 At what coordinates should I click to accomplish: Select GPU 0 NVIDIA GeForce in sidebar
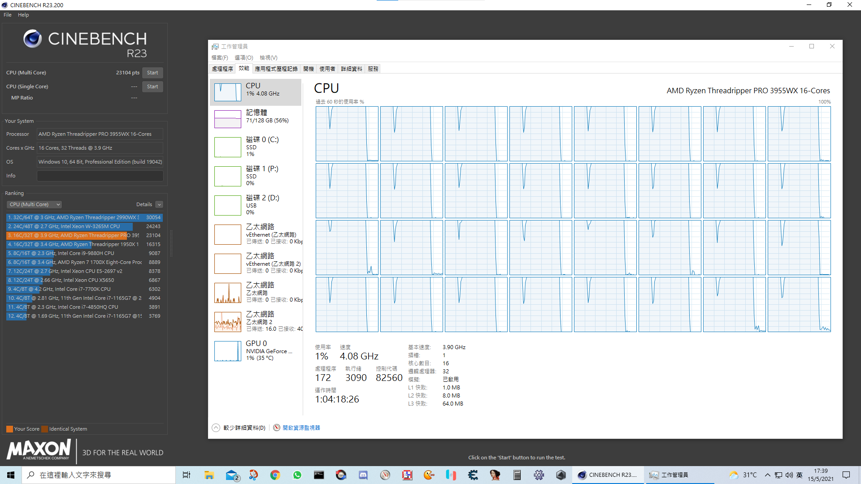tap(256, 351)
